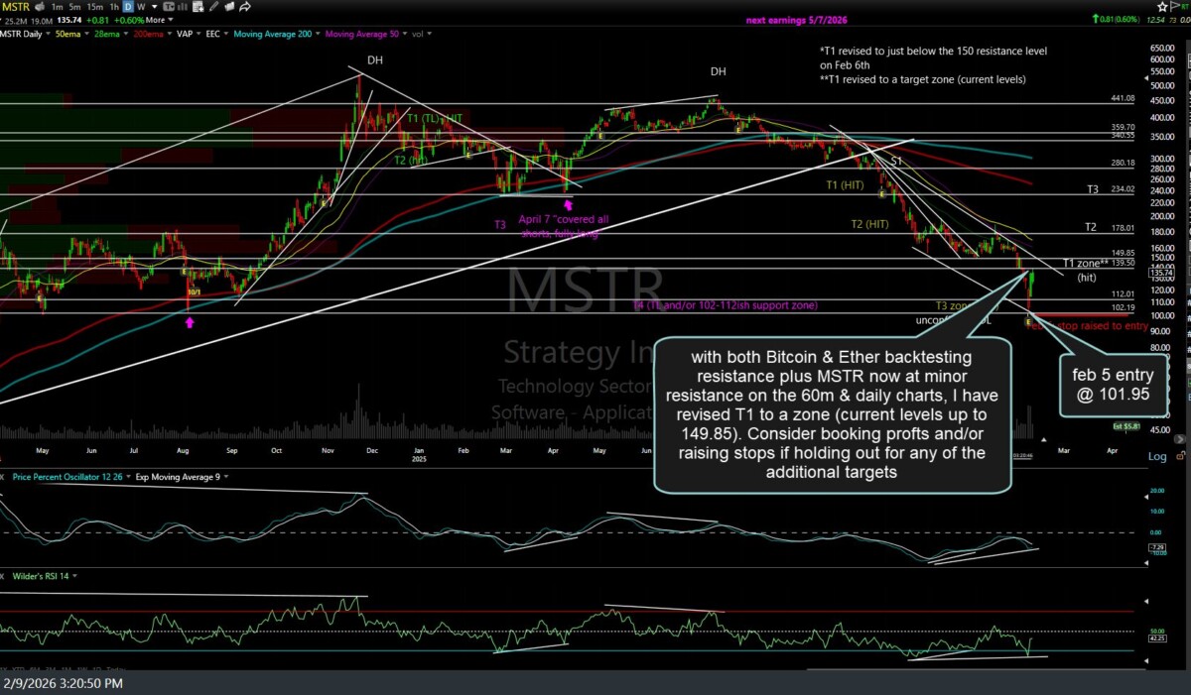
Task: Click the flag icon at top right
Action: point(1177,7)
